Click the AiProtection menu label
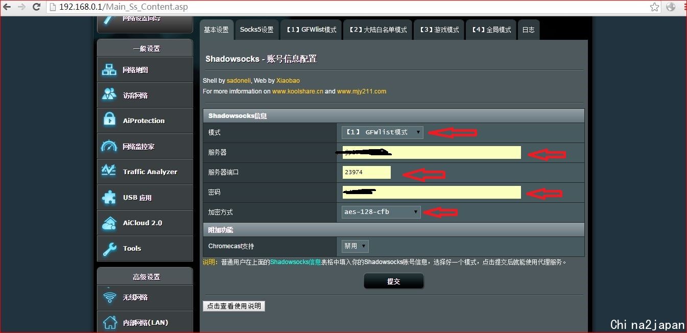Image resolution: width=687 pixels, height=333 pixels. point(144,121)
